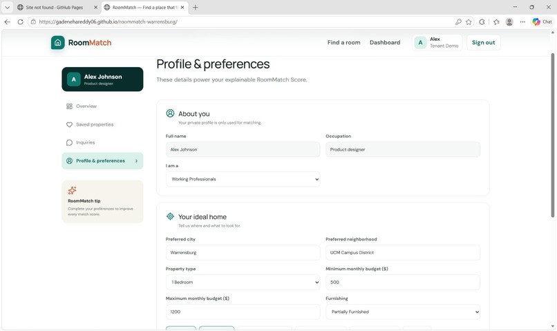The width and height of the screenshot is (557, 331).
Task: Click the browser profile avatar icon
Action: (x=509, y=21)
